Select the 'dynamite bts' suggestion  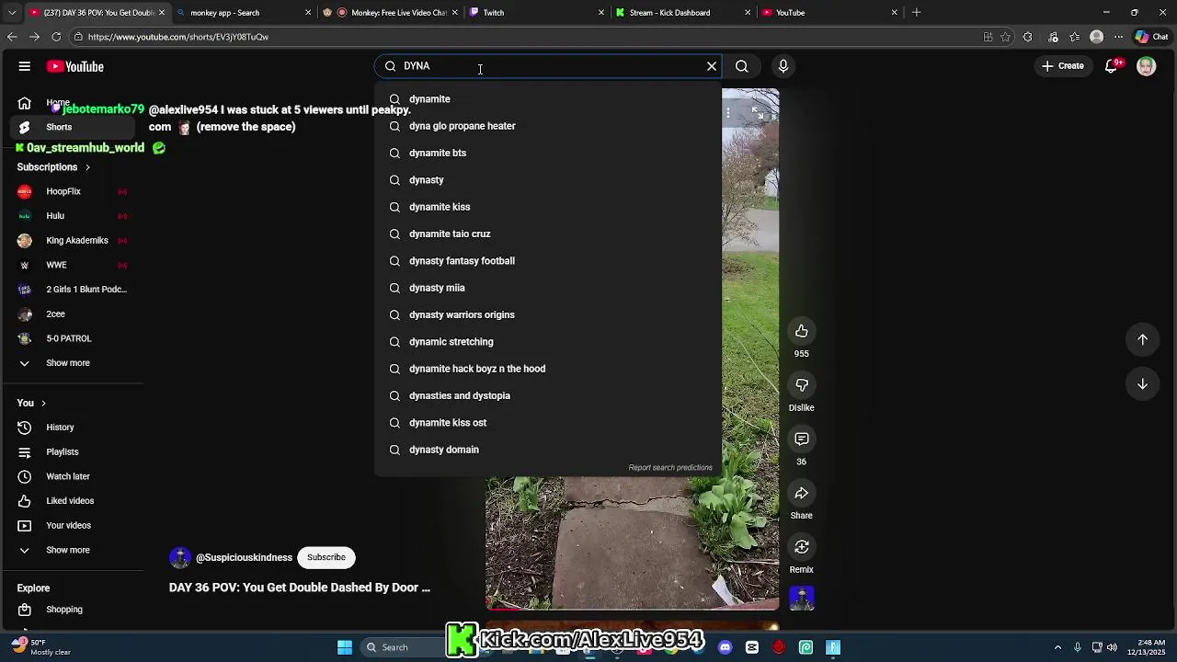[548, 153]
